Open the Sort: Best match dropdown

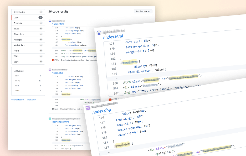point(143,11)
